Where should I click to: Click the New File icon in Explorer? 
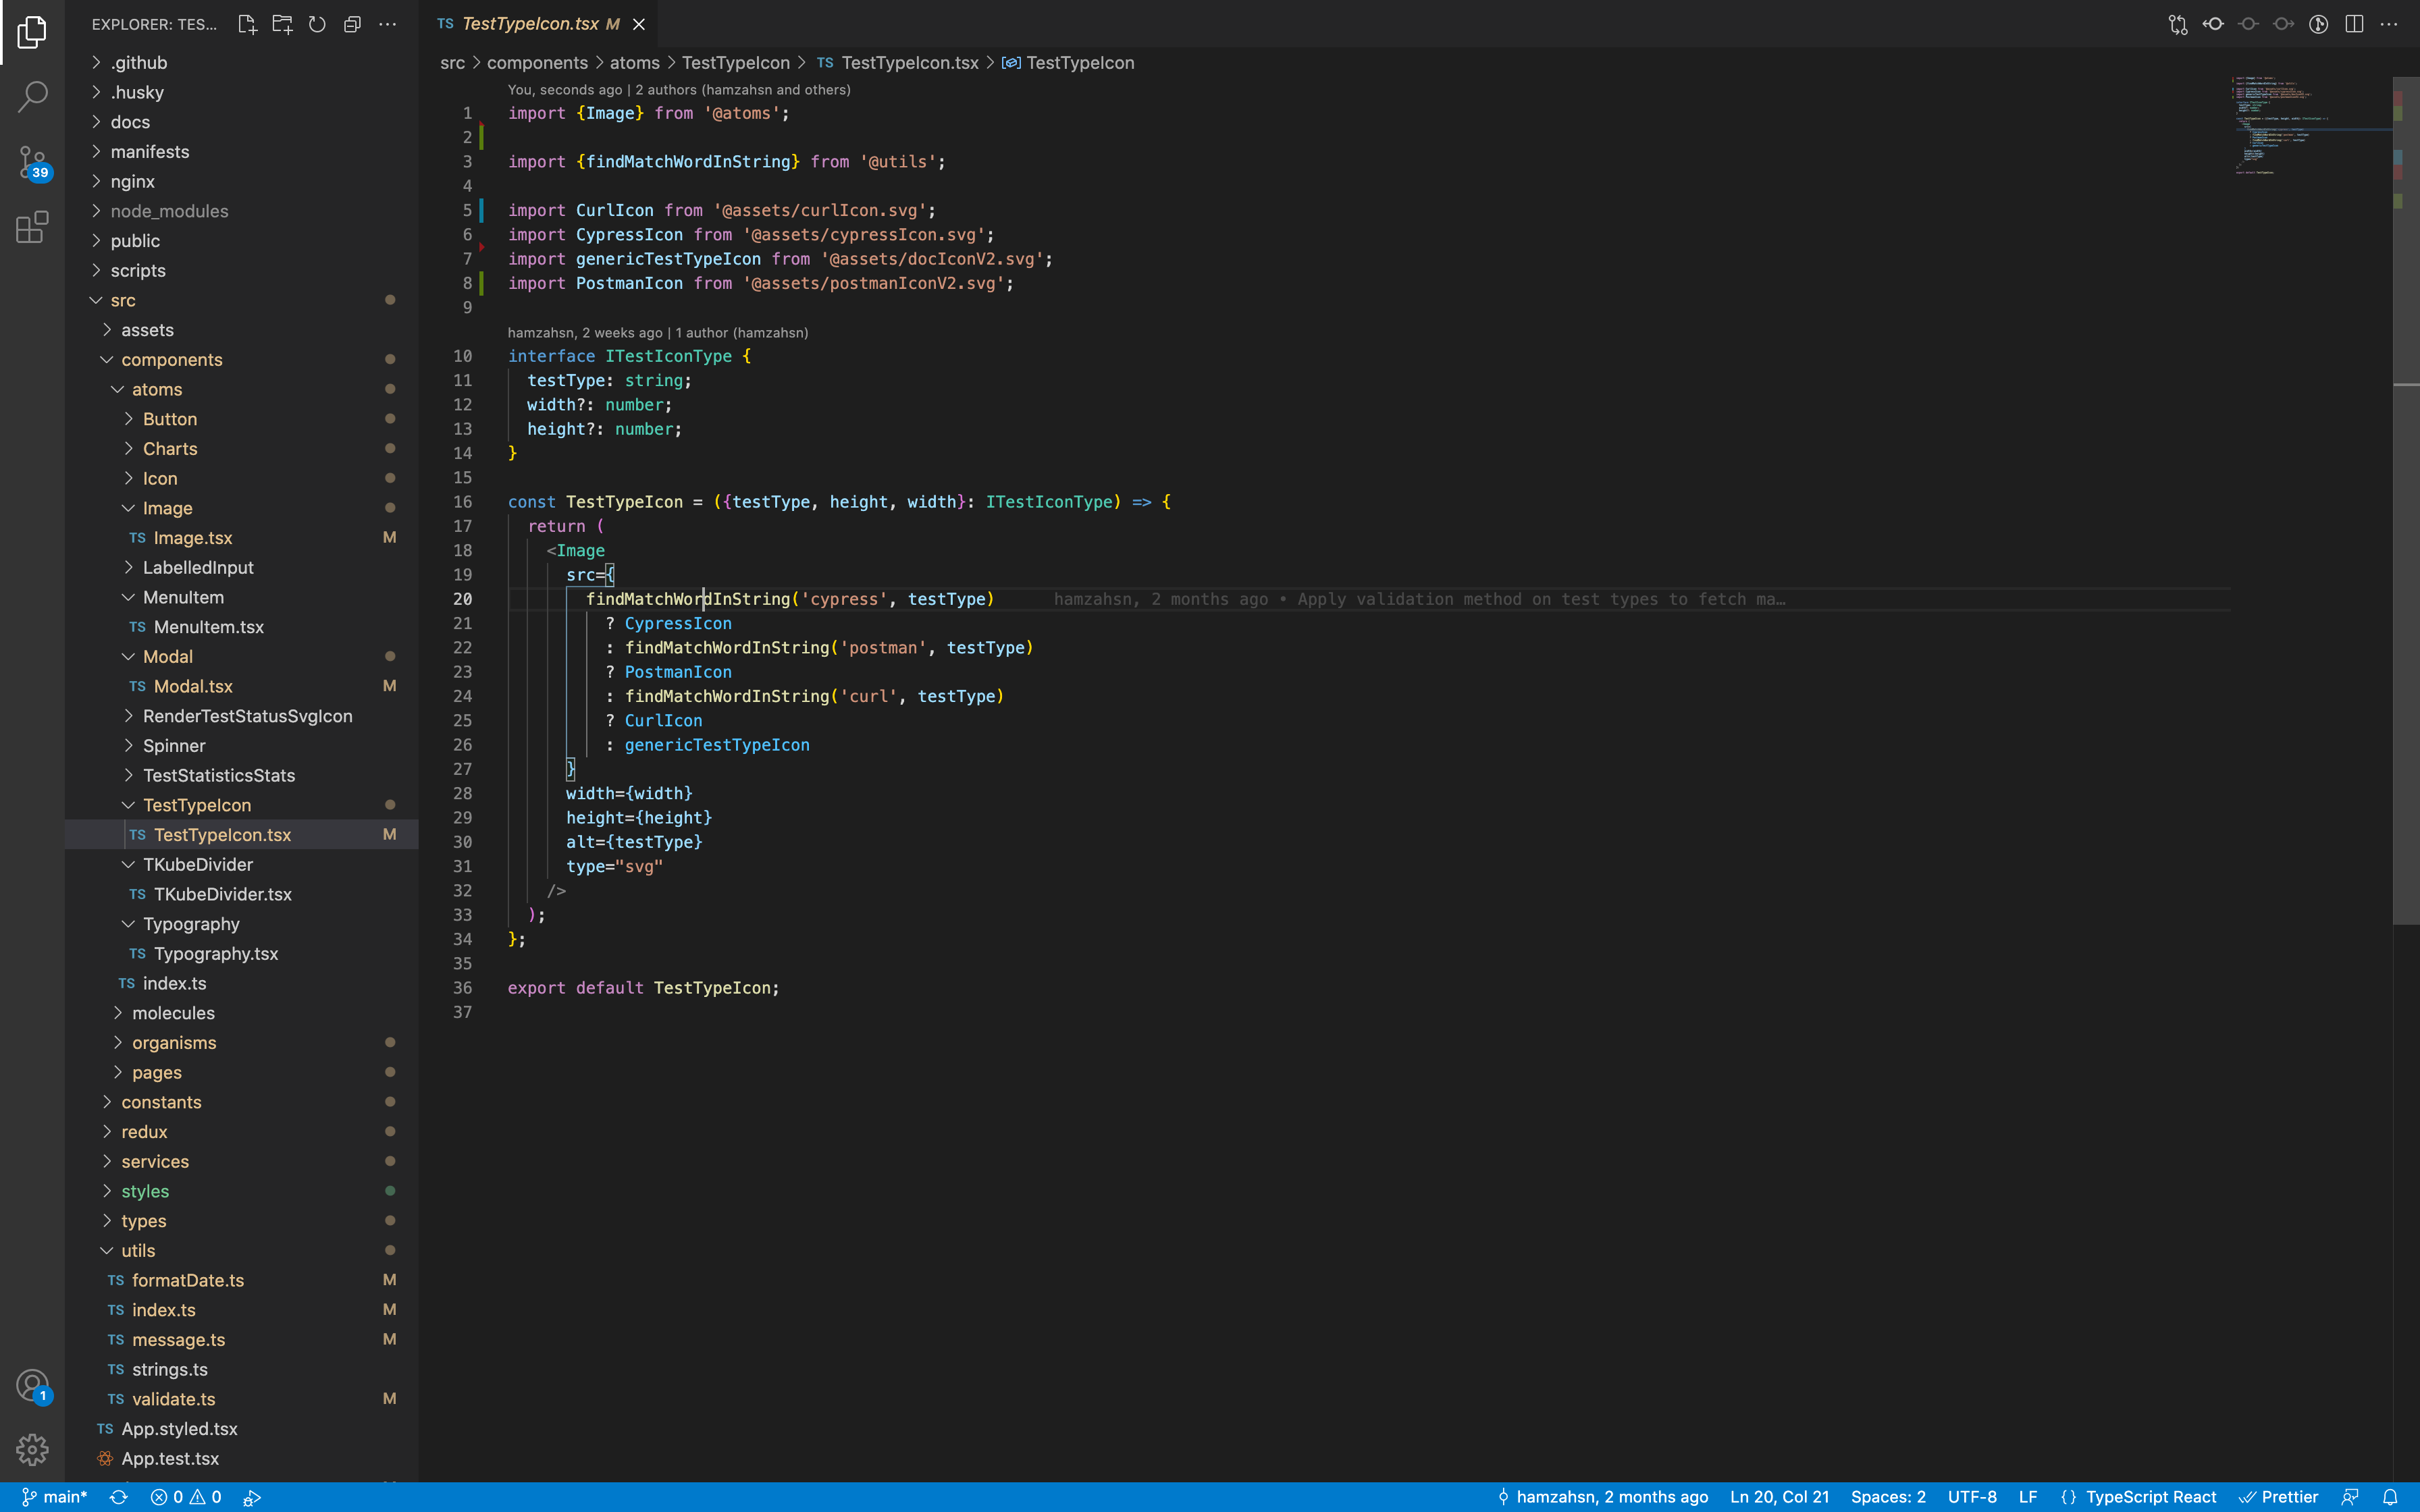click(247, 24)
